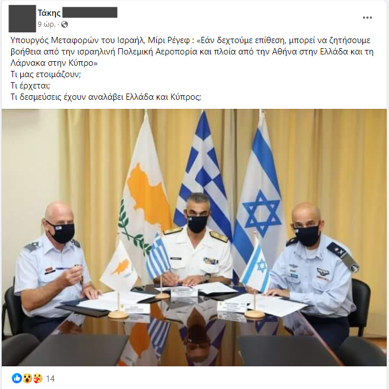This screenshot has height=389, width=389.
Task: Click the poster's profile avatar
Action: [22, 19]
